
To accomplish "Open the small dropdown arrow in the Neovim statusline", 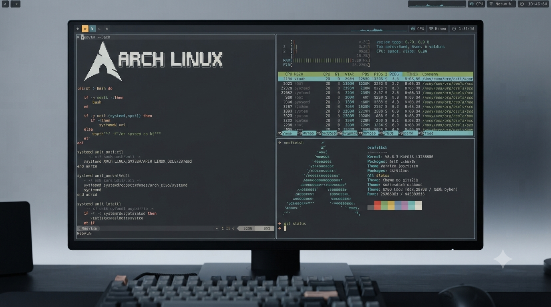I will [x=217, y=229].
